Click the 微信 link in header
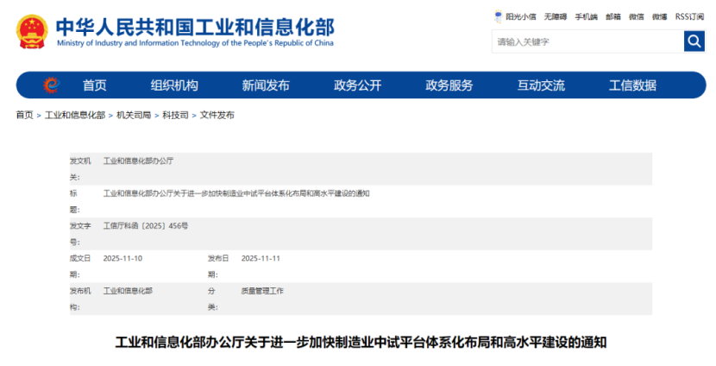This screenshot has width=716, height=366. tap(637, 16)
